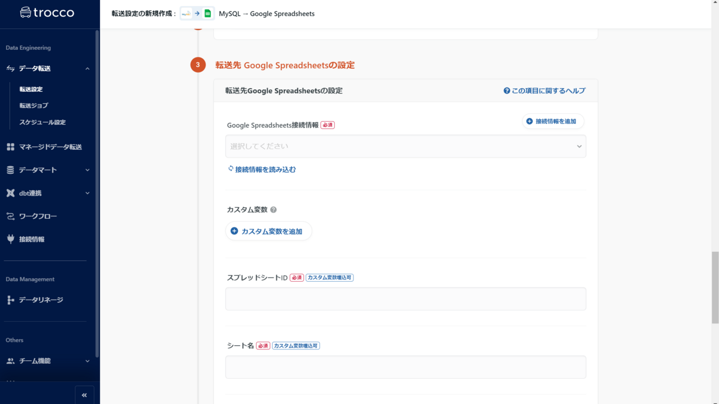Click the dbt連携 icon
Image resolution: width=719 pixels, height=404 pixels.
[x=10, y=193]
